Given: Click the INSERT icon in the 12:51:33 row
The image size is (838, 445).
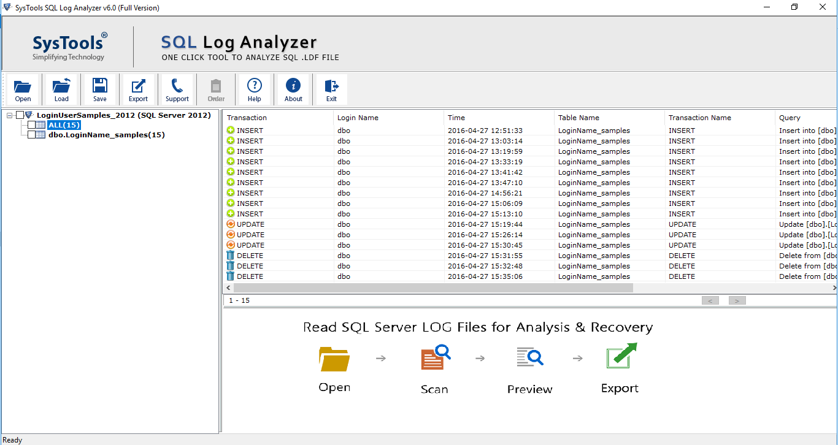Looking at the screenshot, I should pyautogui.click(x=231, y=130).
